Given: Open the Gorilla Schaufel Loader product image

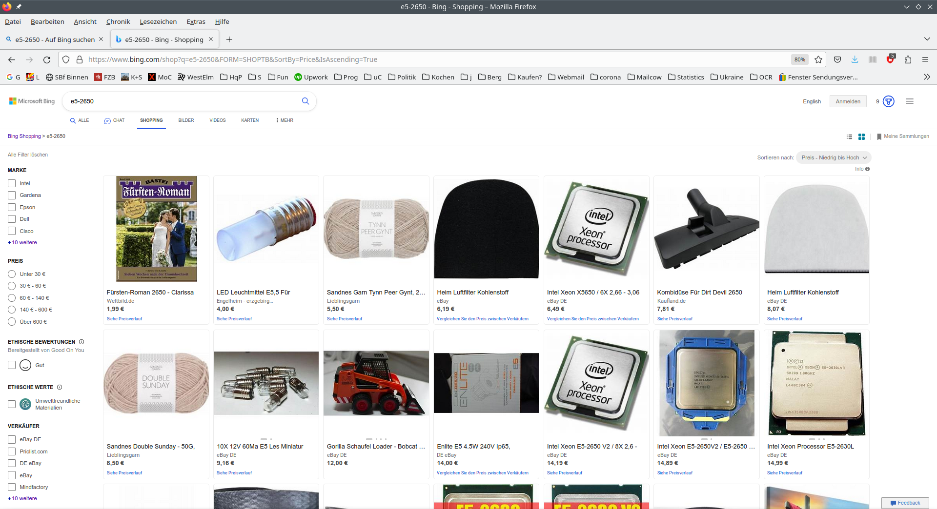Looking at the screenshot, I should click(376, 383).
